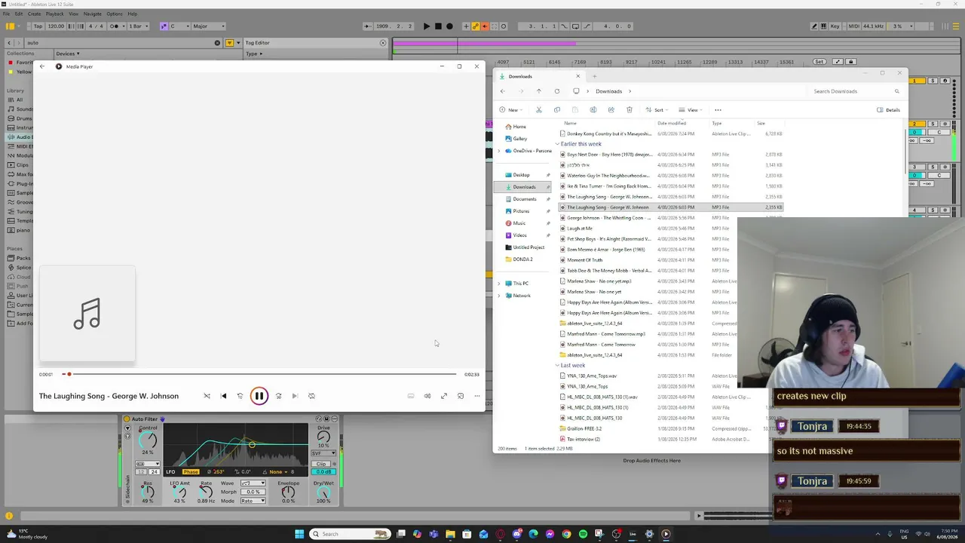Image resolution: width=965 pixels, height=543 pixels.
Task: Clear the Ableton browser search field
Action: tap(218, 43)
